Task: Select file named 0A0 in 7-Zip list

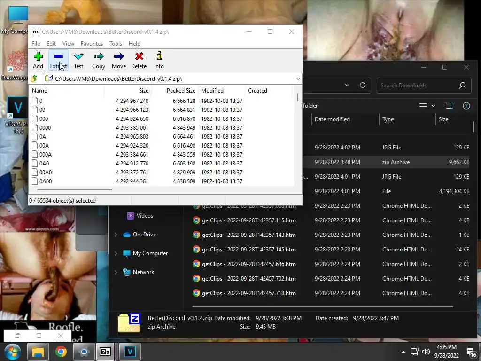Action: pyautogui.click(x=44, y=163)
